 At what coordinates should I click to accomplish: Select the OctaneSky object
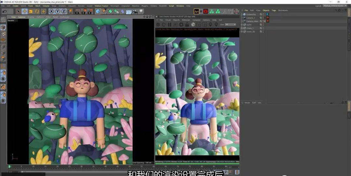(x=251, y=14)
